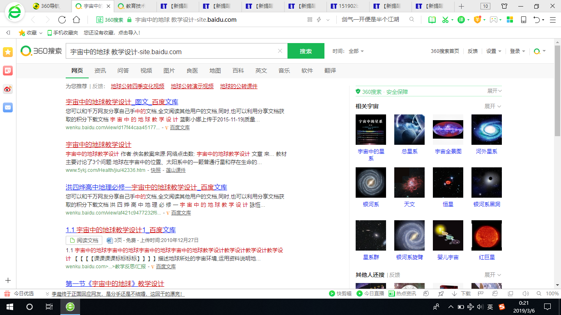
Task: Open the browser hamburger main menu
Action: (552, 20)
